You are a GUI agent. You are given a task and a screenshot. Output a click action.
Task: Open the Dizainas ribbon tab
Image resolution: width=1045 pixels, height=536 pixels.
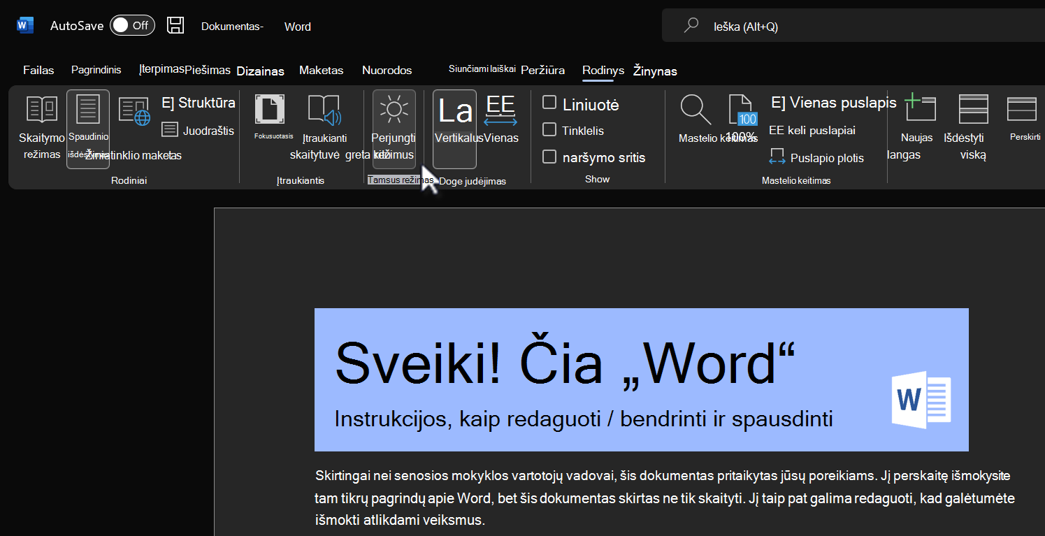[260, 71]
